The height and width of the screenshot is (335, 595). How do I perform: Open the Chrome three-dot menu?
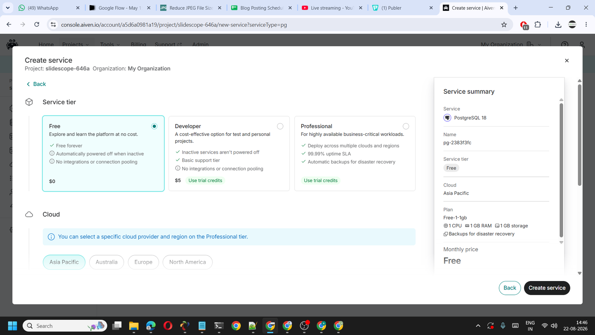(586, 25)
